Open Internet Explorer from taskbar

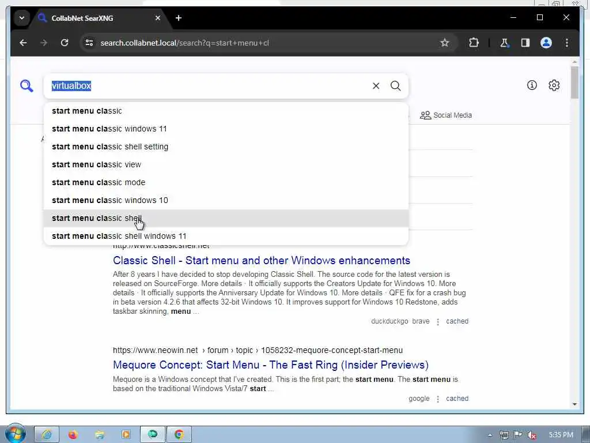click(47, 435)
